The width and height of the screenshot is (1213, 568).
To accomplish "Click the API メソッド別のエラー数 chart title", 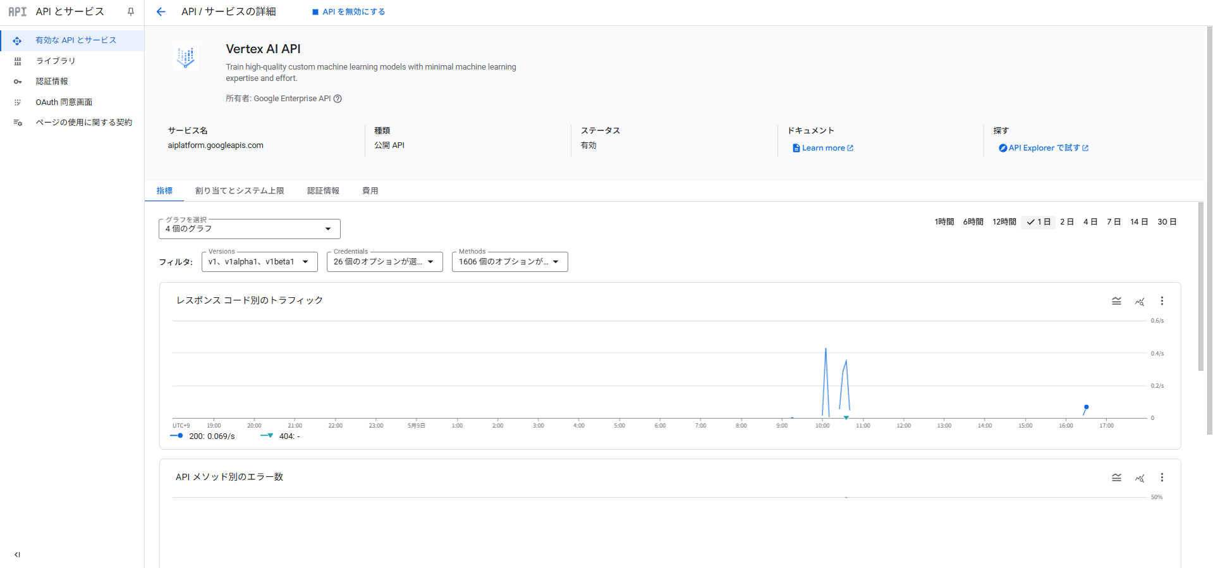I will 229,477.
